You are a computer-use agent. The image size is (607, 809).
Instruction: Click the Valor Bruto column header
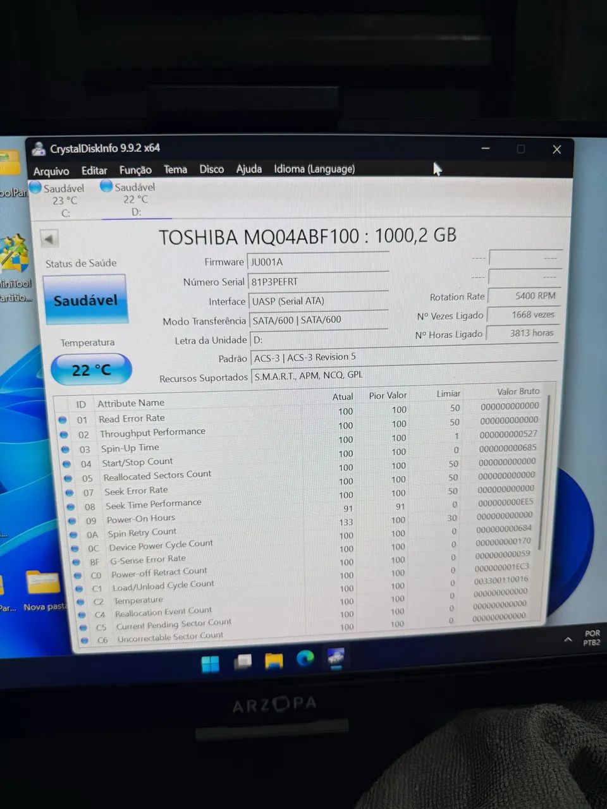(x=518, y=391)
